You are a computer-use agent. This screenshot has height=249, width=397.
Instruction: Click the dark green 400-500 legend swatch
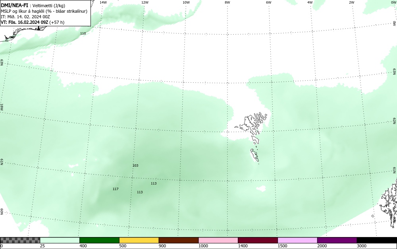(x=99, y=240)
